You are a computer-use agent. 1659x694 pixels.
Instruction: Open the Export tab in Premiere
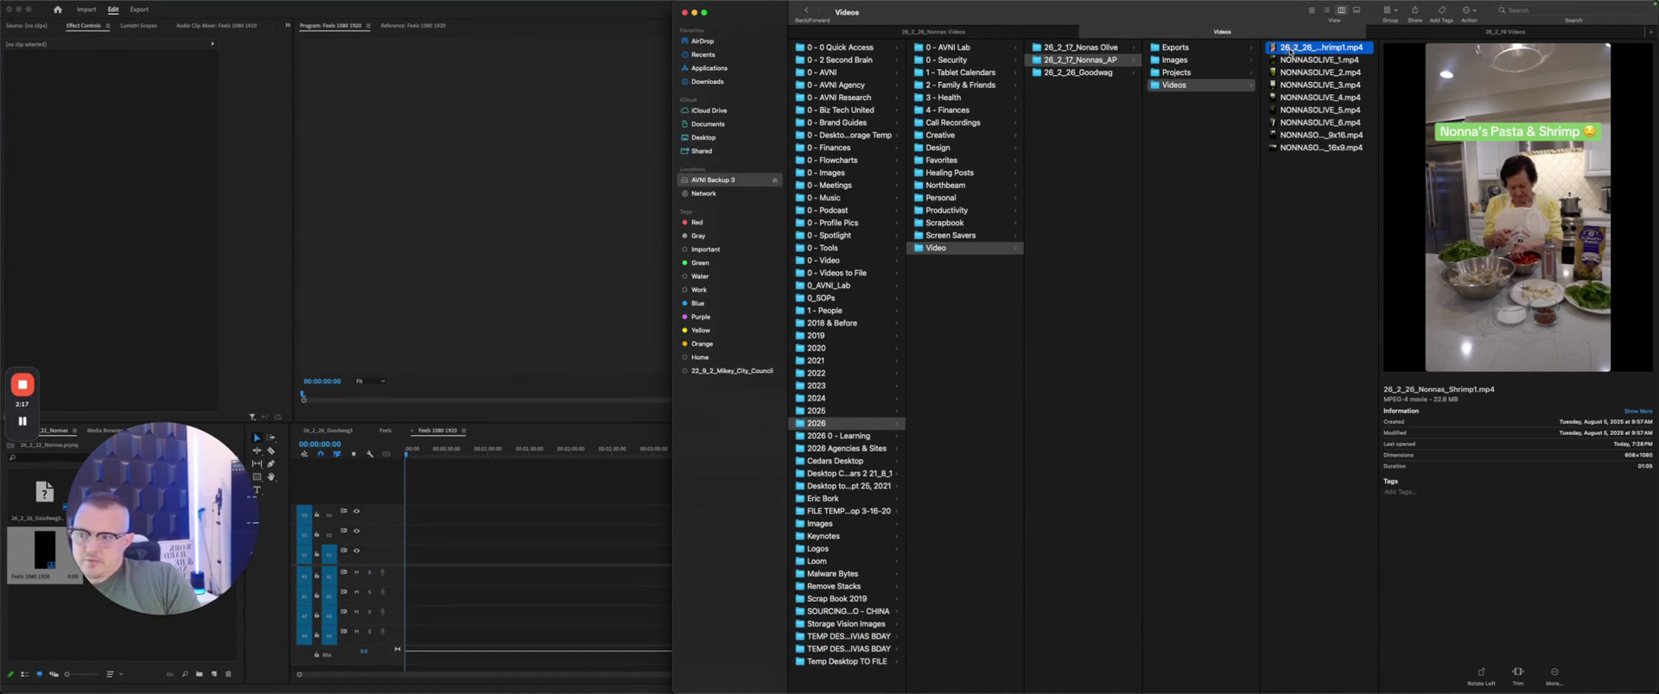pos(139,9)
